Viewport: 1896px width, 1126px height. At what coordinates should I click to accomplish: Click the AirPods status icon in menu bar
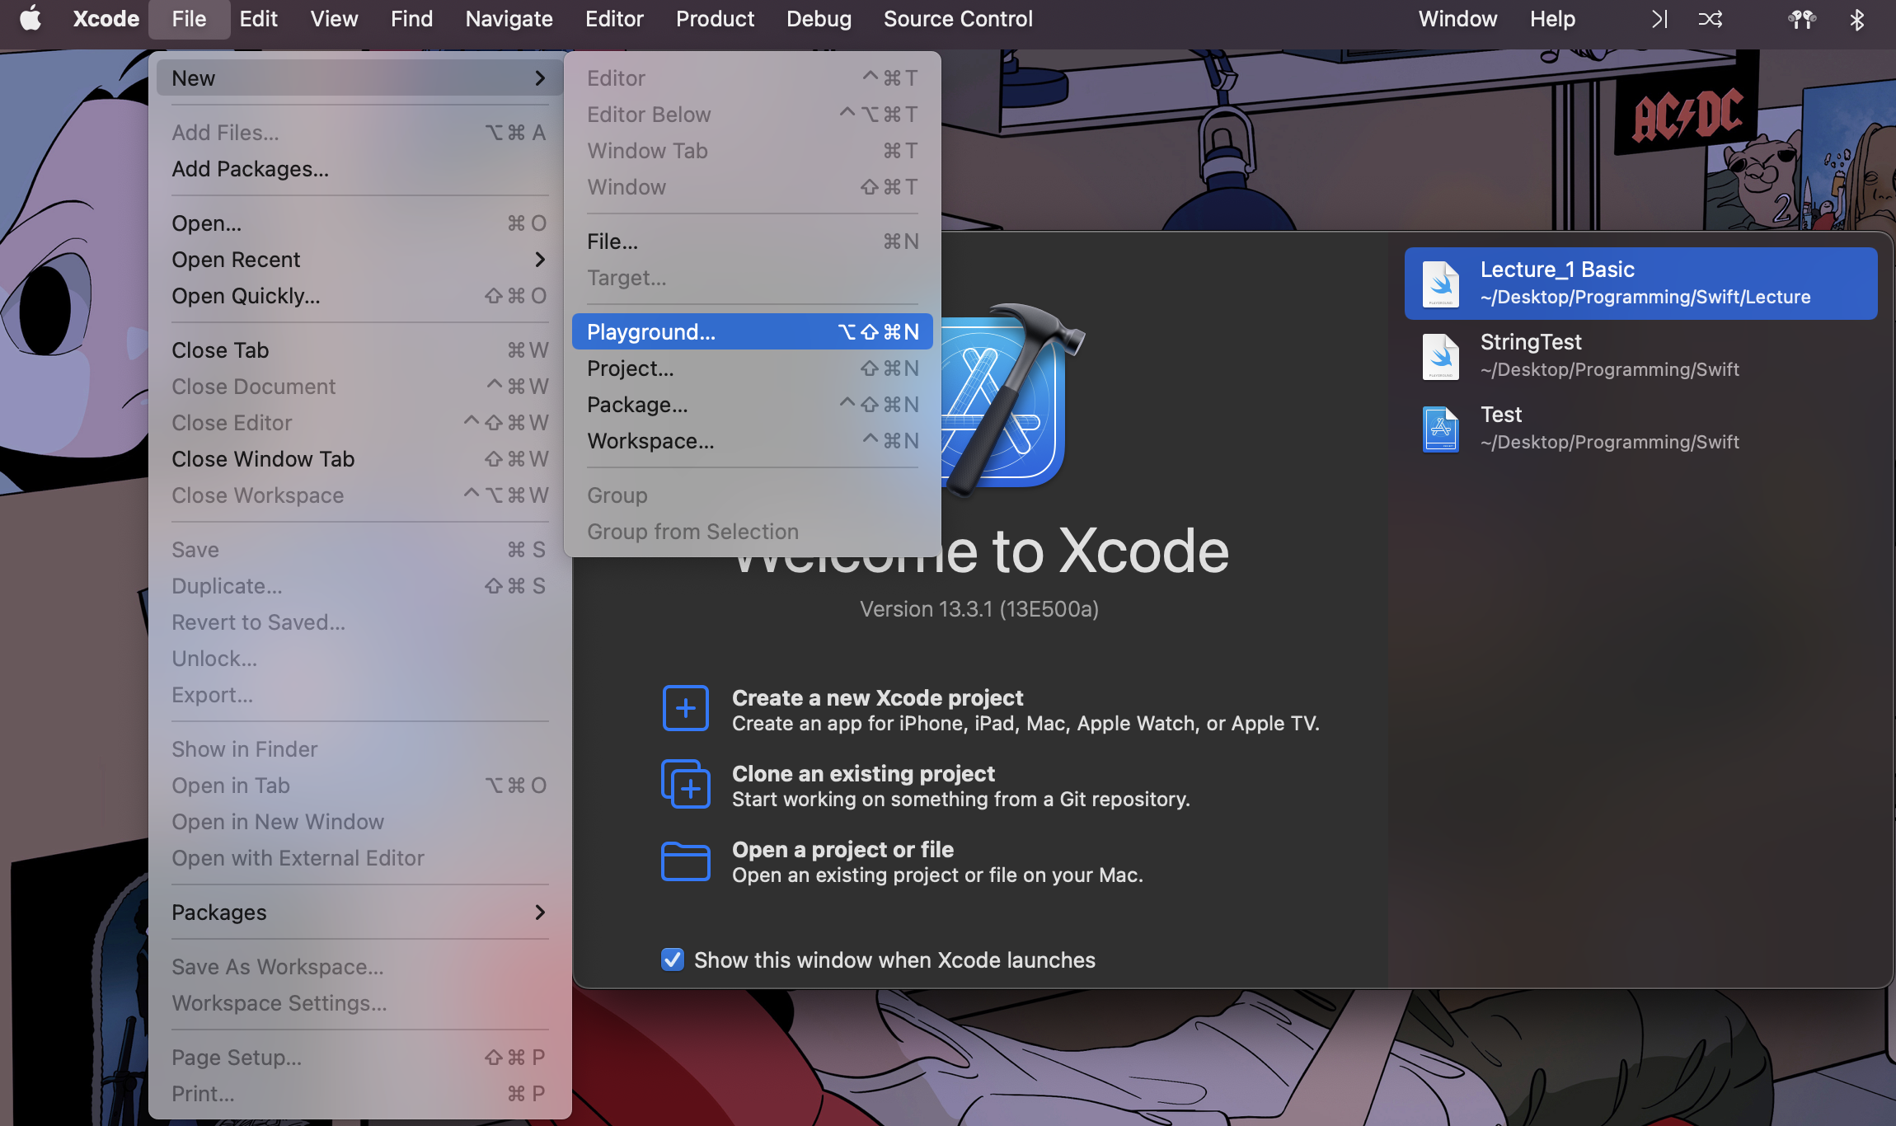(1802, 19)
